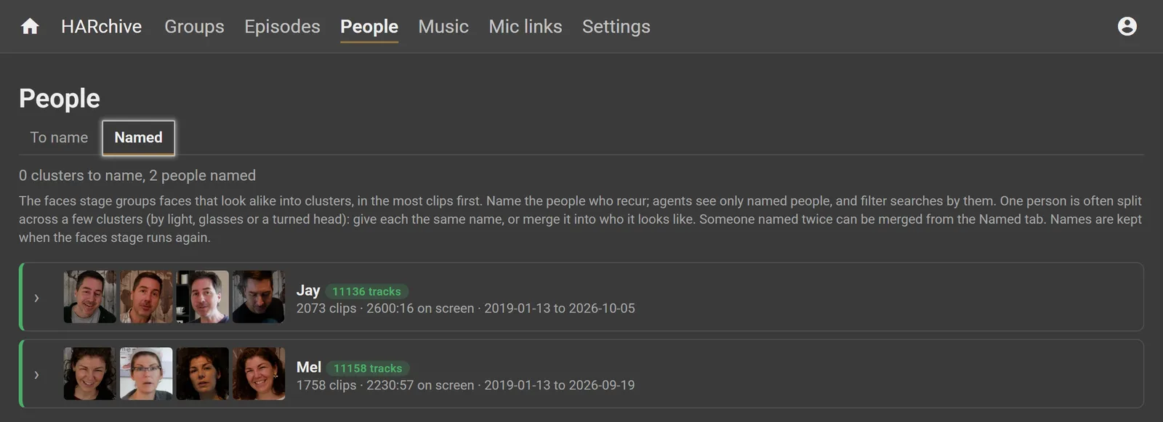Click the '0 clusters to name' summary
This screenshot has width=1163, height=422.
(x=137, y=176)
